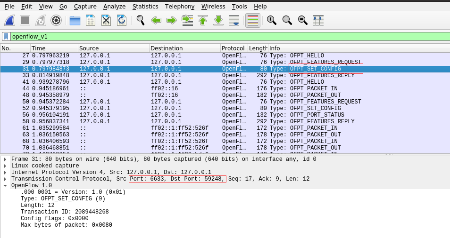
Task: Sort by the Protocol column
Action: (x=234, y=48)
